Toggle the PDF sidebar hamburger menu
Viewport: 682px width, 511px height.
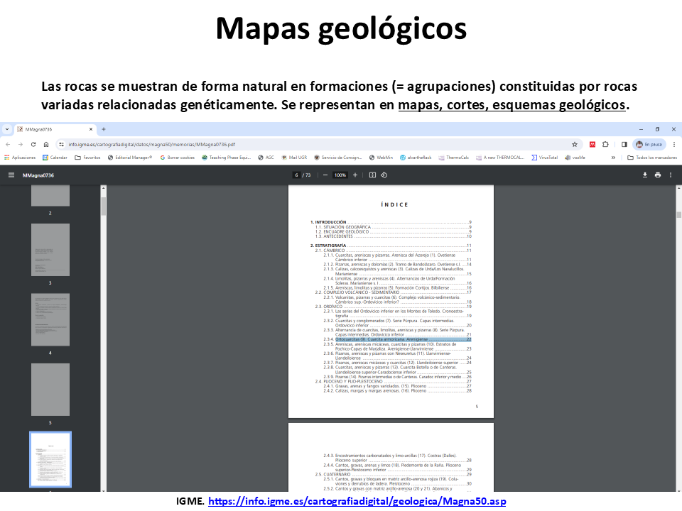[x=11, y=175]
